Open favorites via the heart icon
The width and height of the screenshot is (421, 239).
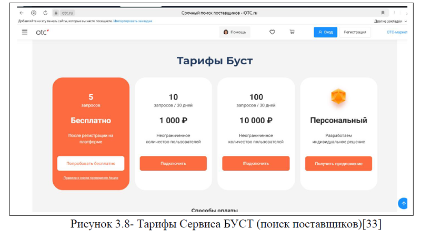click(x=272, y=32)
